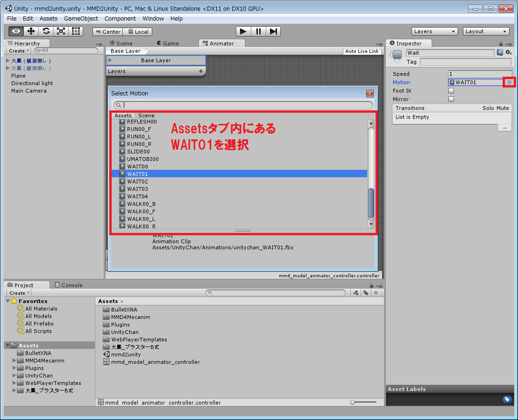518x420 pixels.
Task: Click Search by Label filter icon
Action: pos(366,293)
